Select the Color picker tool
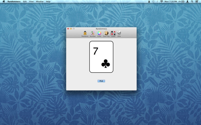The width and height of the screenshot is (201, 125). 99,34
